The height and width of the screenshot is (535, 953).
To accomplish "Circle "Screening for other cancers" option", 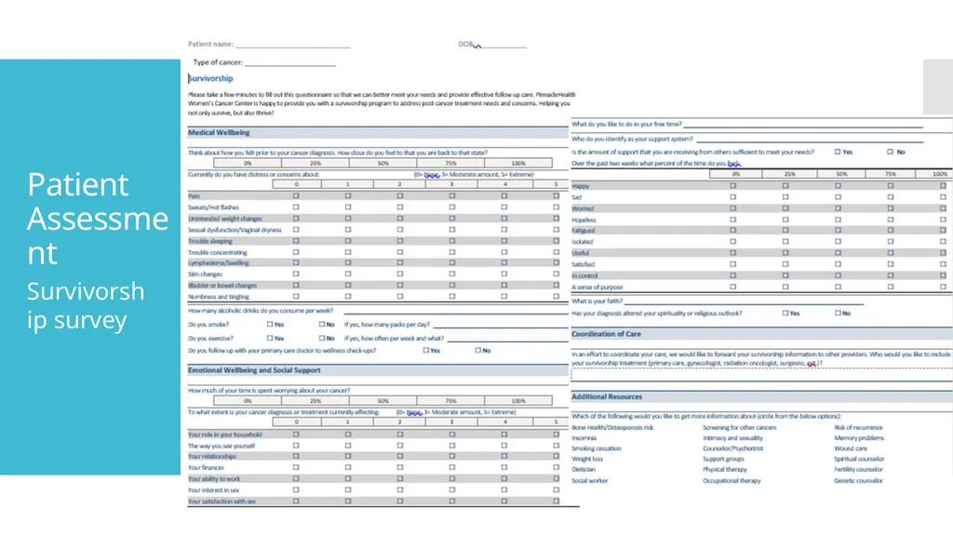I will [x=740, y=427].
